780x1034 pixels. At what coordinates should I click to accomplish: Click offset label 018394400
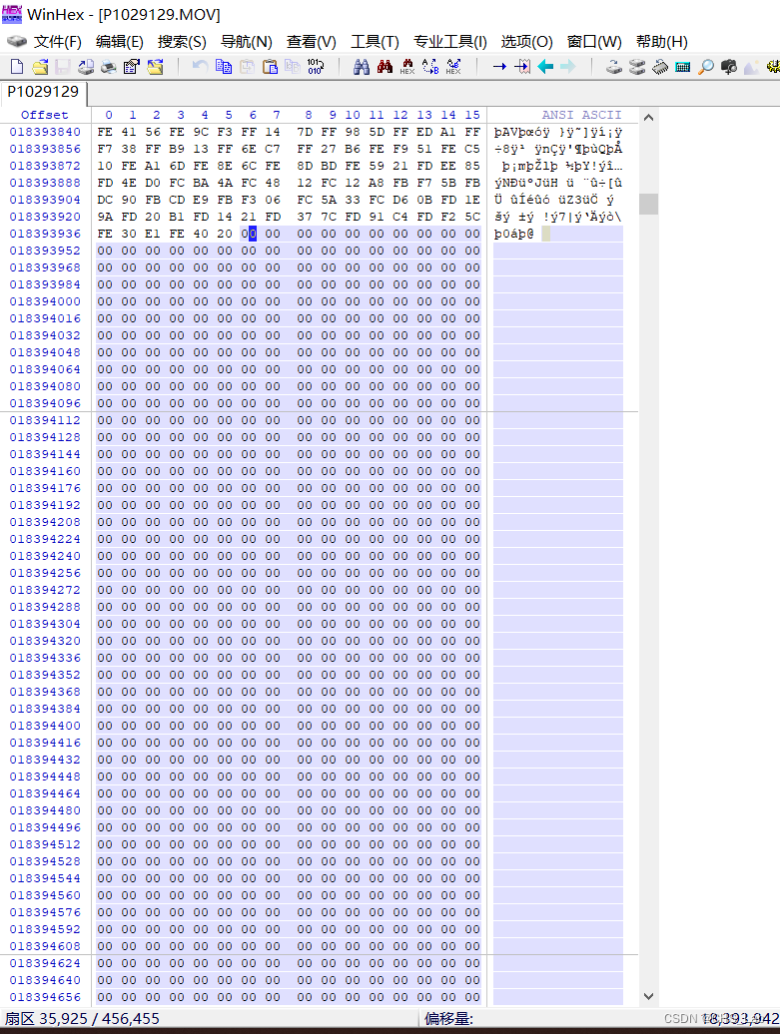45,726
